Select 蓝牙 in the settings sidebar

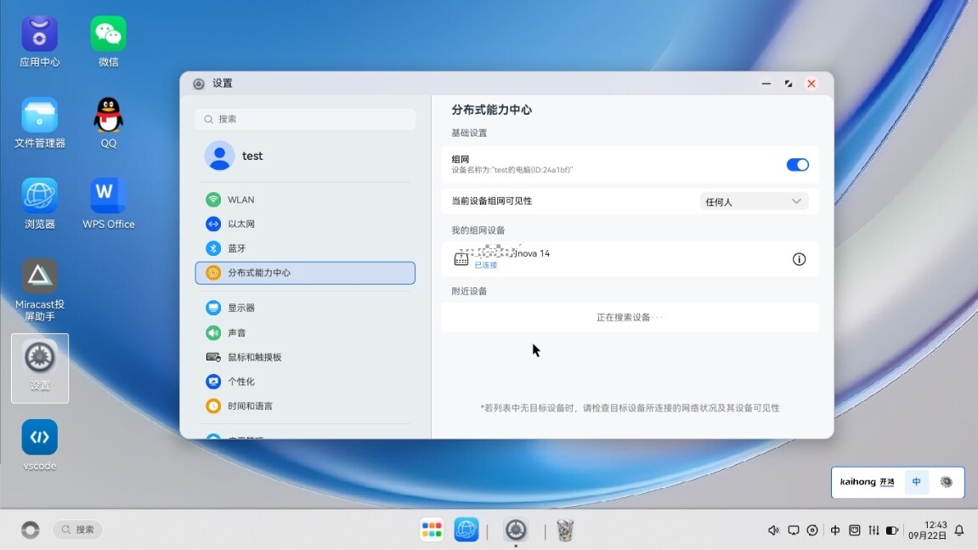tap(305, 248)
